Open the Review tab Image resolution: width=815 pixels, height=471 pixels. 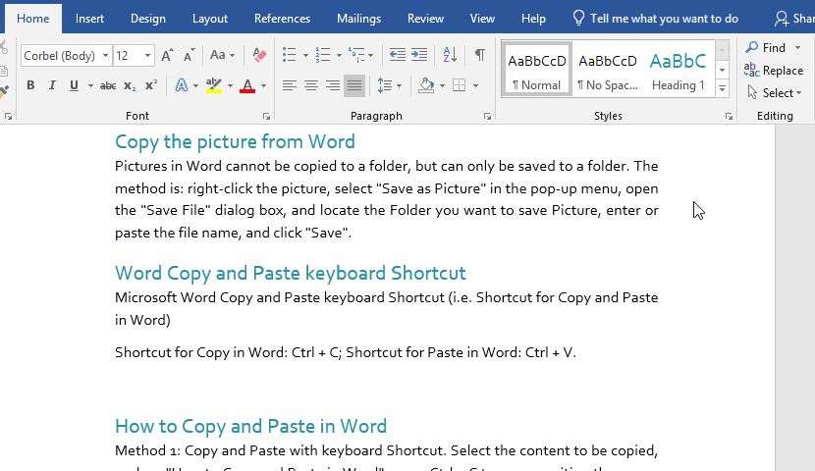425,19
